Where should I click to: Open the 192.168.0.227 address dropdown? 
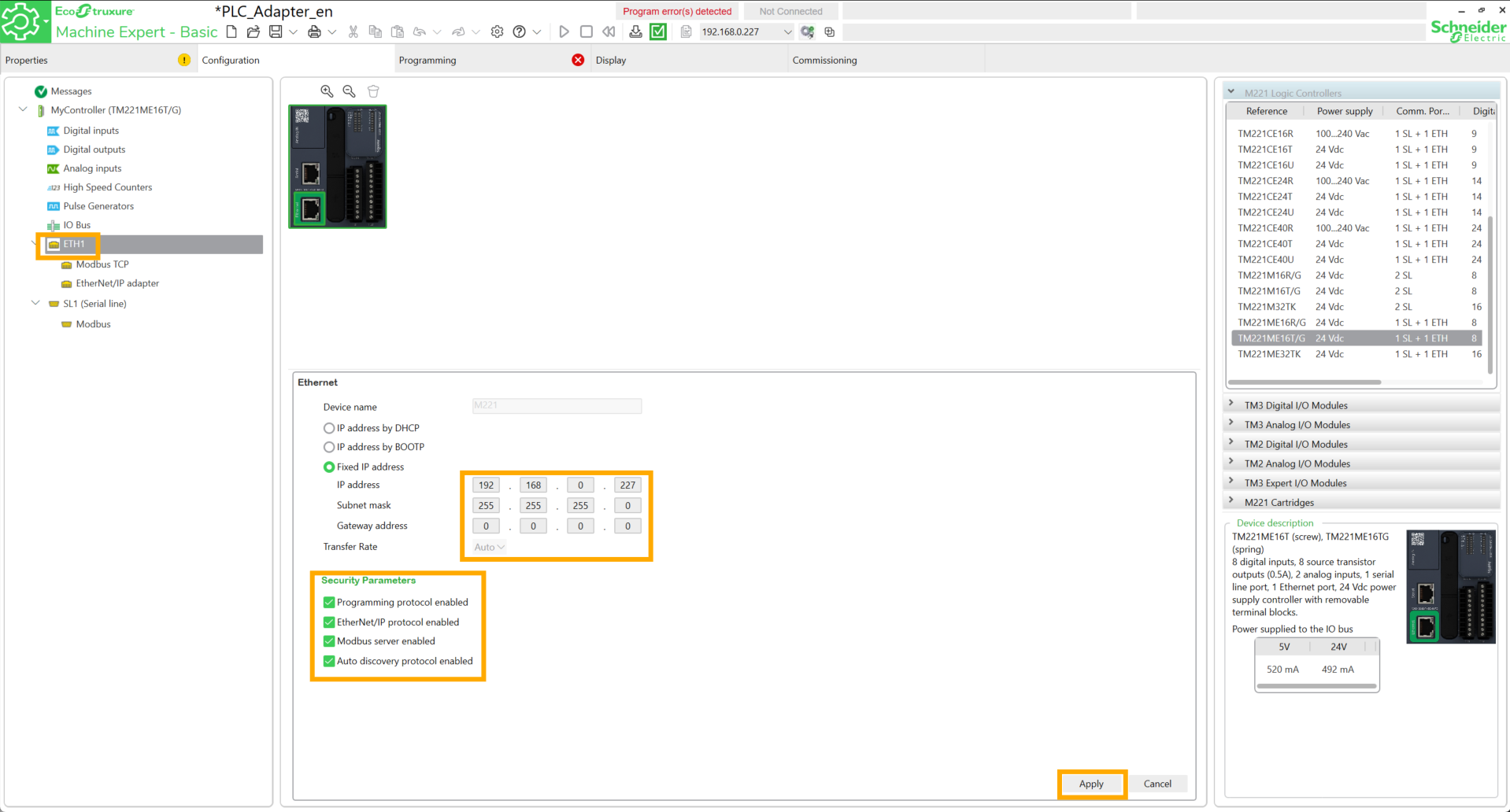[x=787, y=32]
